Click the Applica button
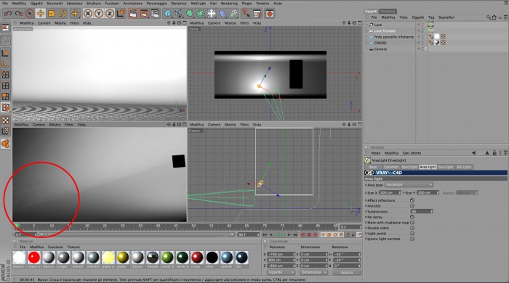The width and height of the screenshot is (509, 283). [x=347, y=272]
